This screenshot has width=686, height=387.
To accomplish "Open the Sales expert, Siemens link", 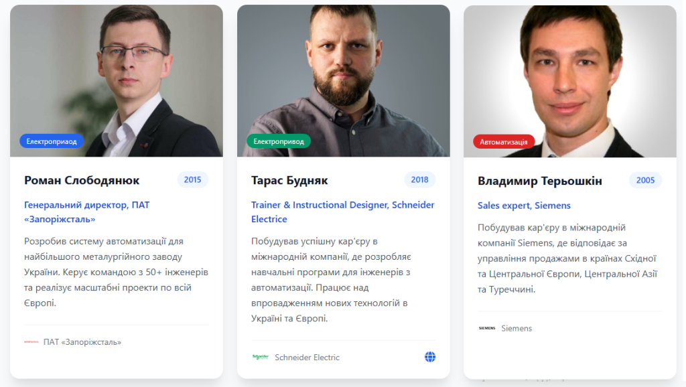I will click(524, 206).
